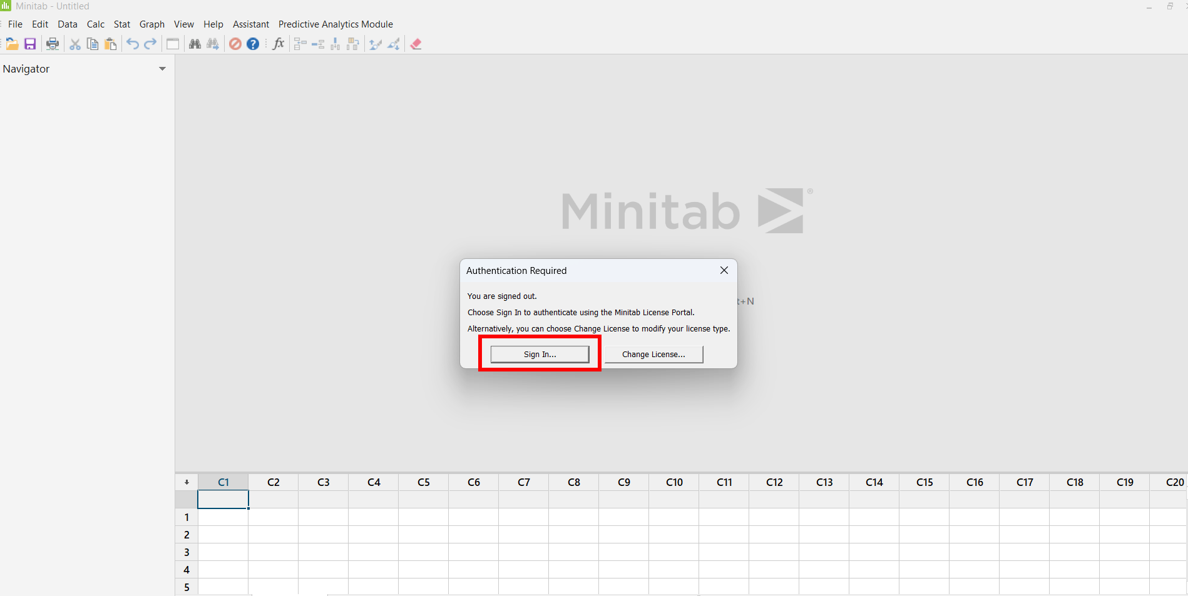Click the blue Help question mark icon
This screenshot has width=1188, height=596.
pyautogui.click(x=253, y=44)
